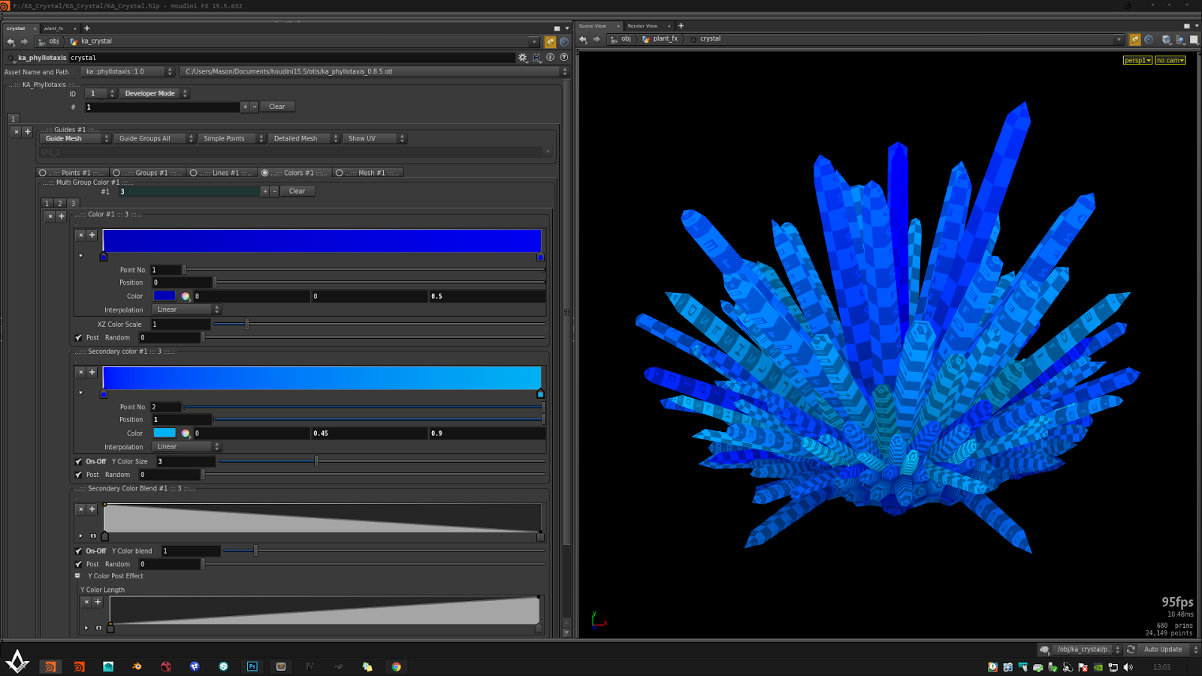Open the node help question-mark icon

coord(564,58)
